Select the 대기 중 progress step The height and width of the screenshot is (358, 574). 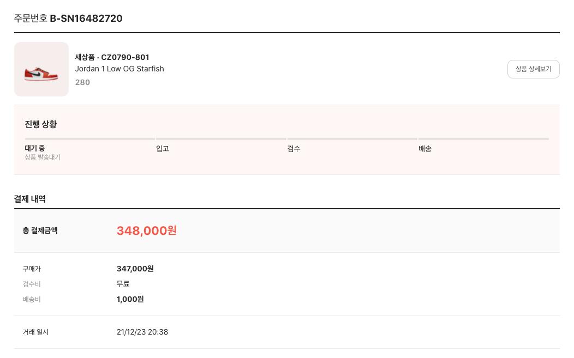tap(35, 148)
